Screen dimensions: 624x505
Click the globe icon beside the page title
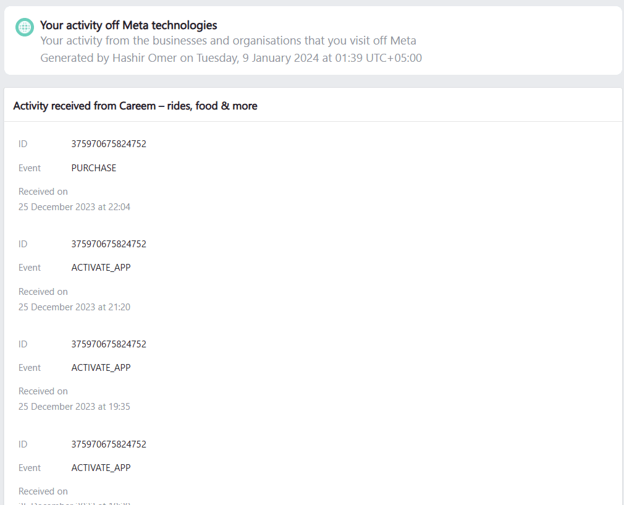click(25, 27)
